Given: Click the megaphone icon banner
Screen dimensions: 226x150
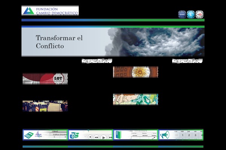Looking at the screenshot, I should [164, 135].
